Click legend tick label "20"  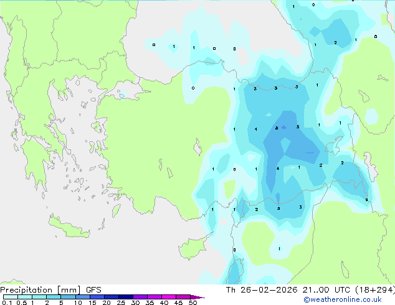click(x=107, y=303)
